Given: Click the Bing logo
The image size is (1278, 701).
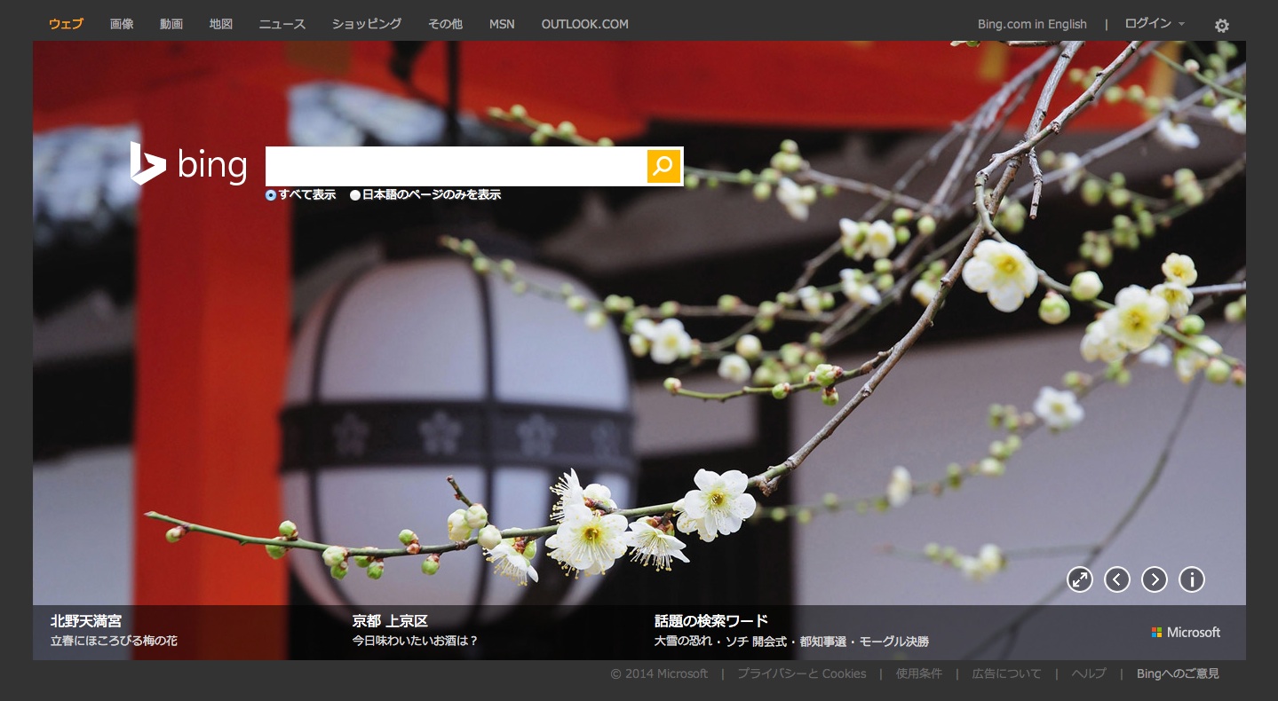Looking at the screenshot, I should click(189, 165).
